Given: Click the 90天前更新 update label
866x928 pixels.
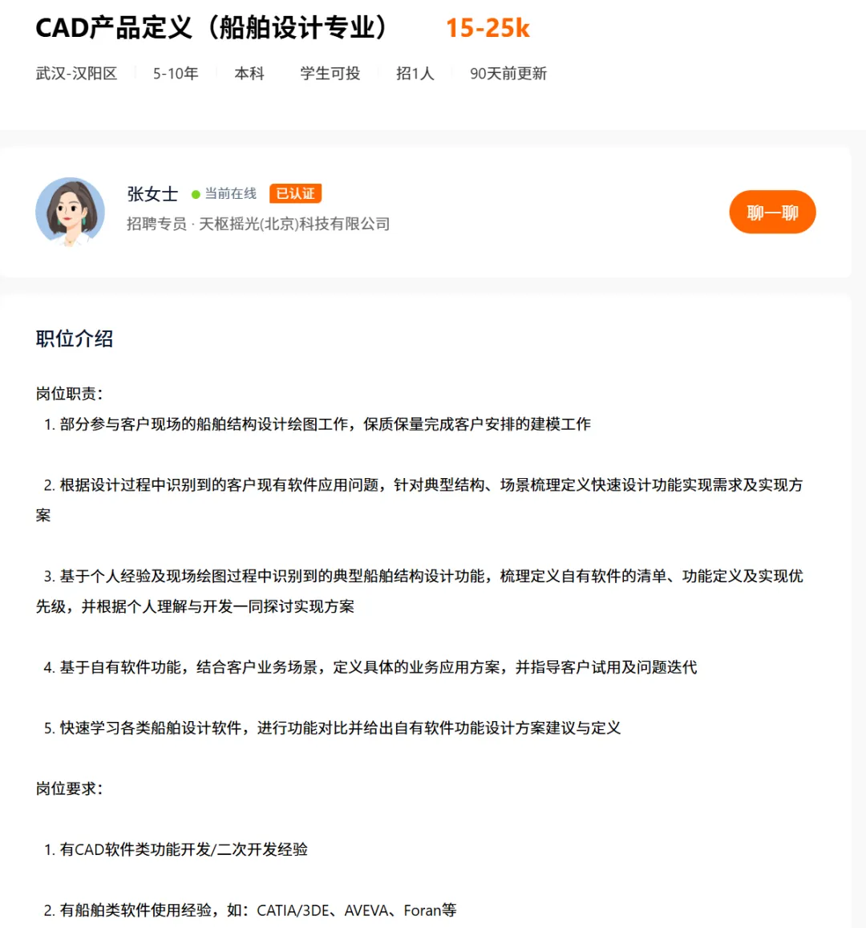Looking at the screenshot, I should click(x=508, y=73).
